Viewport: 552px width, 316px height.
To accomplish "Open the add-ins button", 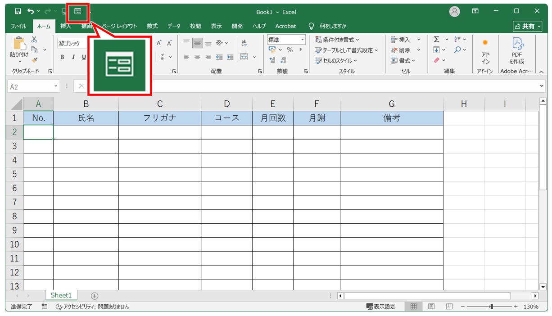I will click(485, 51).
